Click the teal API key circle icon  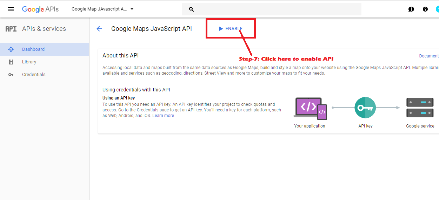tap(365, 108)
